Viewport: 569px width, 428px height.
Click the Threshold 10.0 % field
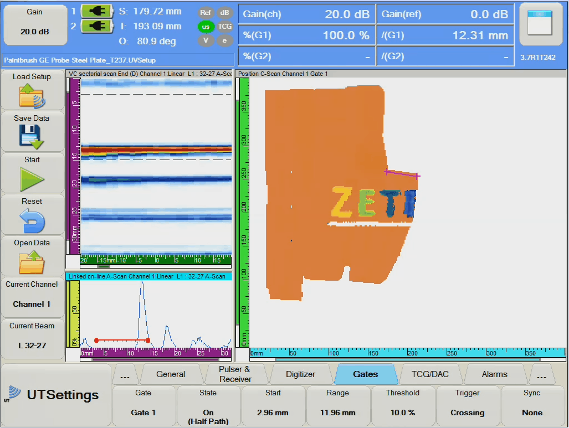[402, 405]
